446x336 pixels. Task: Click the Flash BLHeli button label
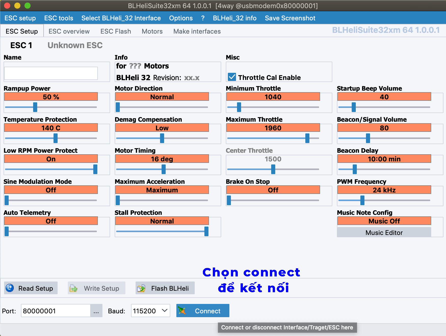pyautogui.click(x=170, y=288)
